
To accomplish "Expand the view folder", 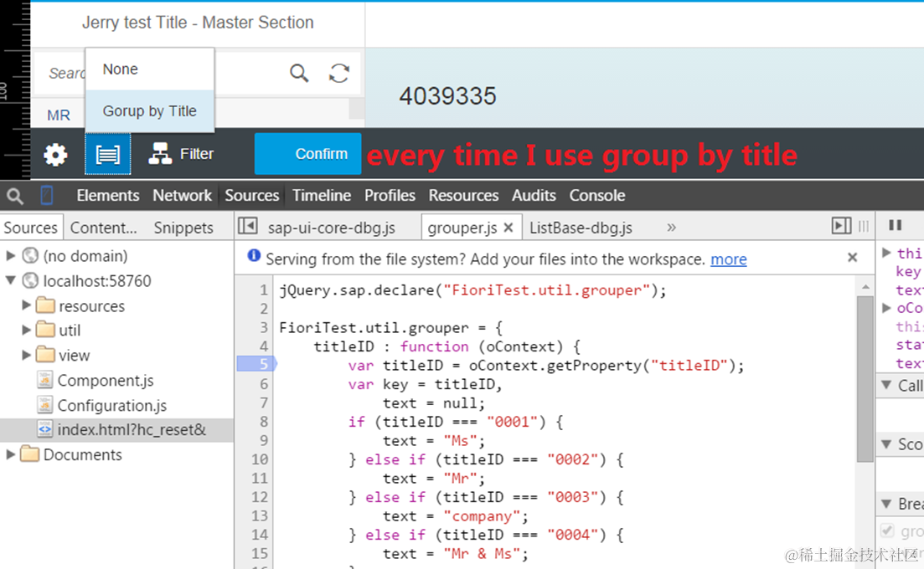I will tap(26, 354).
